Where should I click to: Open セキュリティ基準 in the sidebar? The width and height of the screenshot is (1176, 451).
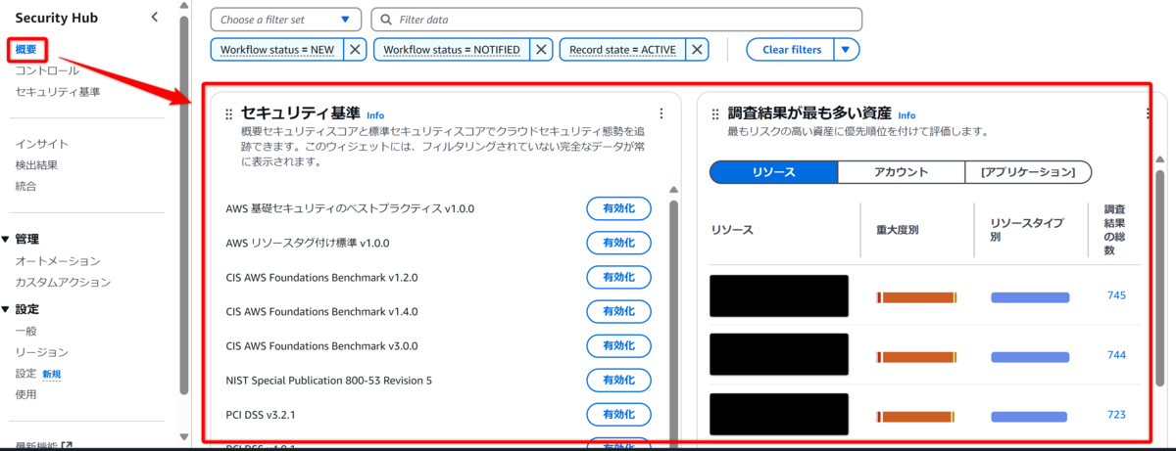pos(57,92)
